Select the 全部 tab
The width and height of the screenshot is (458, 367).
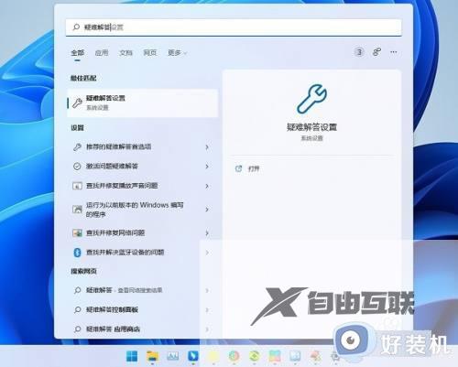[78, 53]
